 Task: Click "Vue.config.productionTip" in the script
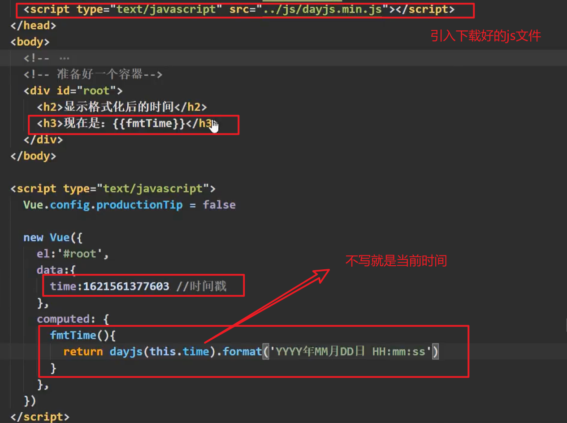tap(103, 205)
